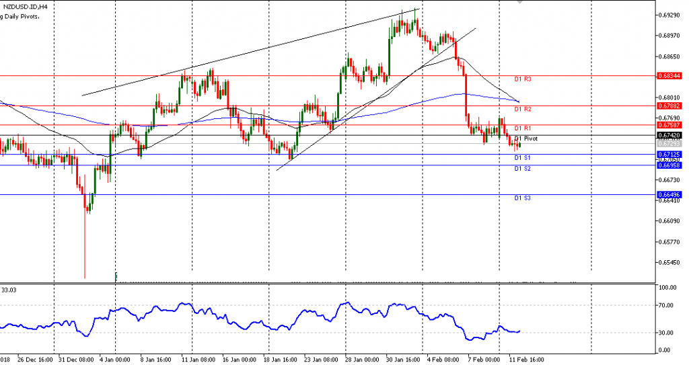Click the 0.68344 red price tag
Viewport: 689px width, 365px height.
[668, 76]
